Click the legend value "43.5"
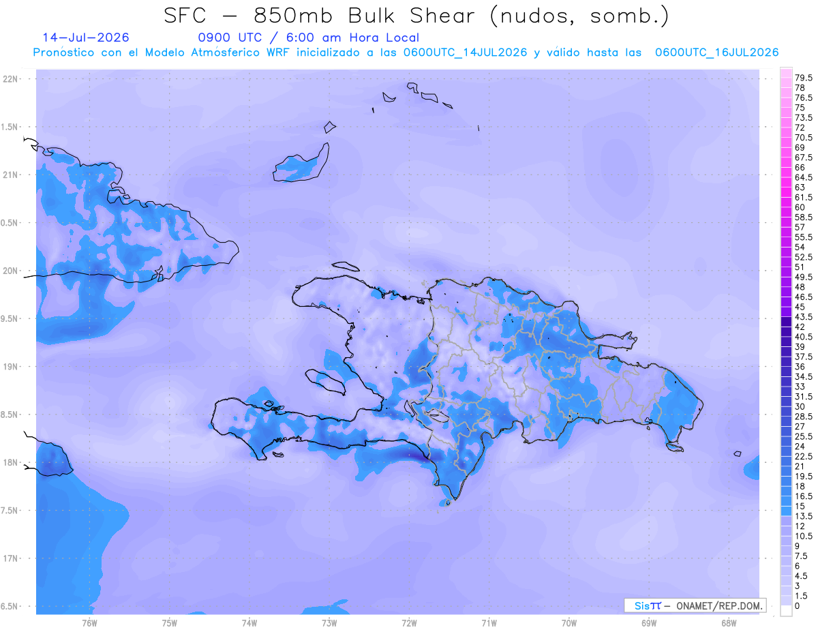 point(805,317)
